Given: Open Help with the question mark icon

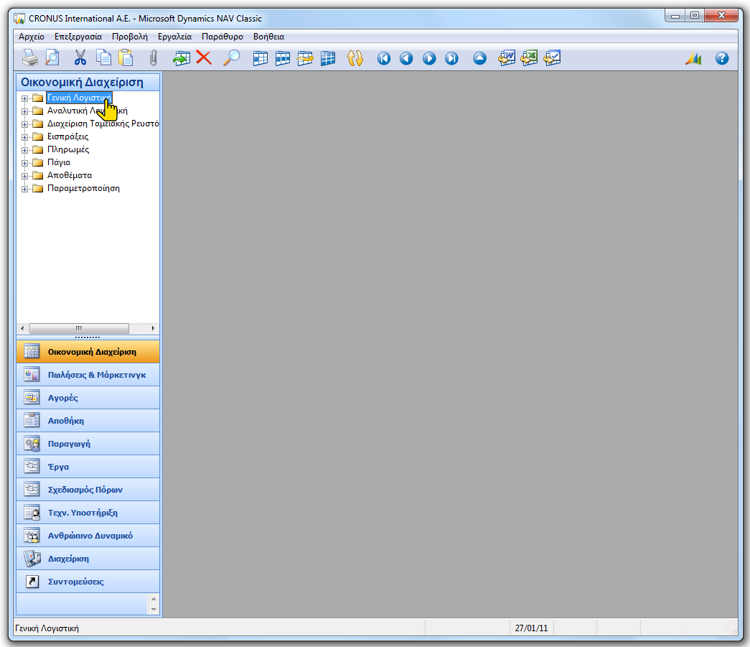Looking at the screenshot, I should [x=722, y=58].
